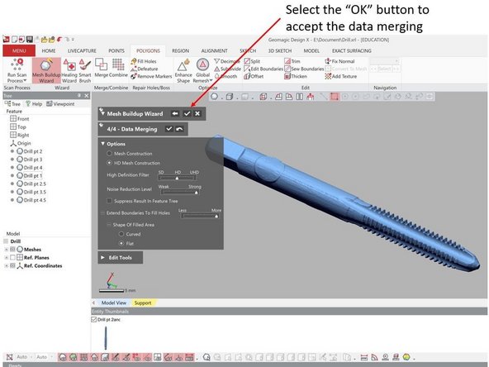Activate the Smart Brush tool

click(x=85, y=71)
